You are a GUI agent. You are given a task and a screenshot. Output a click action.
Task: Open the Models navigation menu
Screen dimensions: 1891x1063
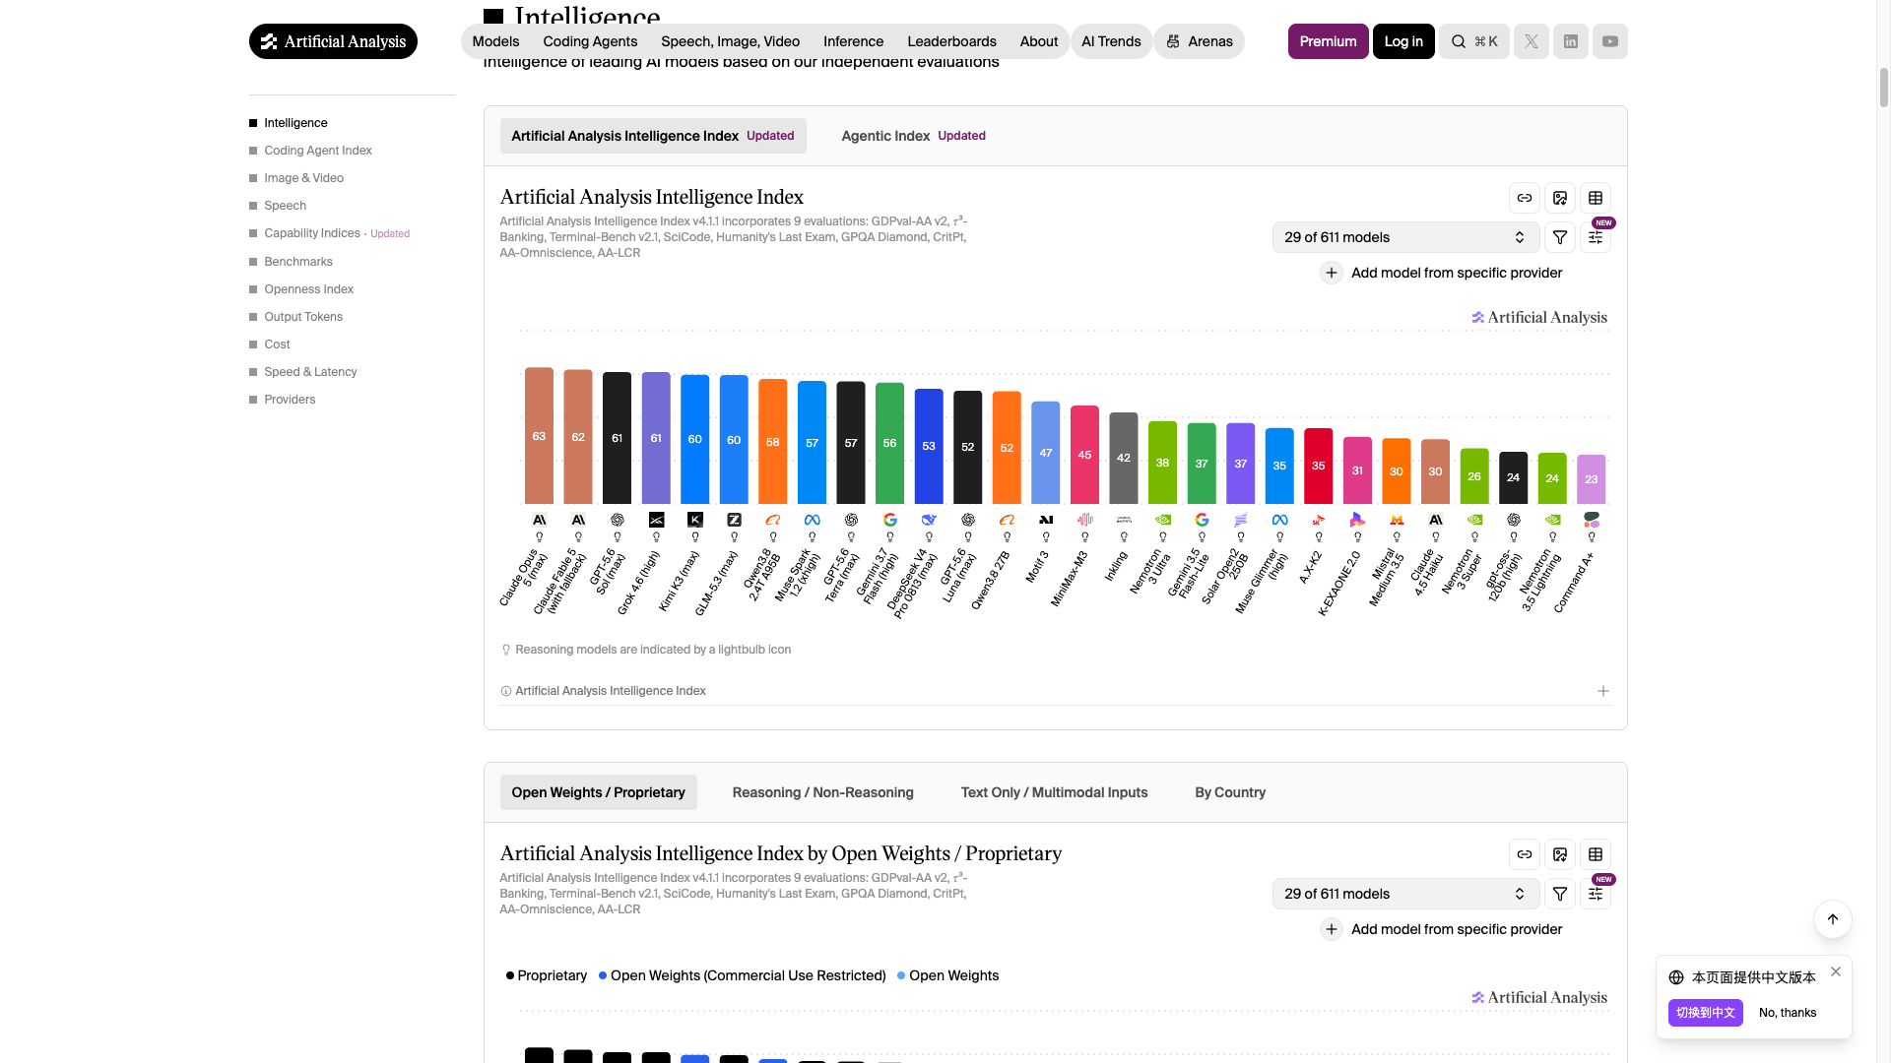495,41
